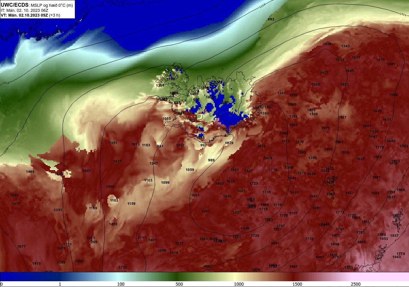The image size is (409, 287).
Task: Click the 1247 height value
Action: click(x=154, y=163)
